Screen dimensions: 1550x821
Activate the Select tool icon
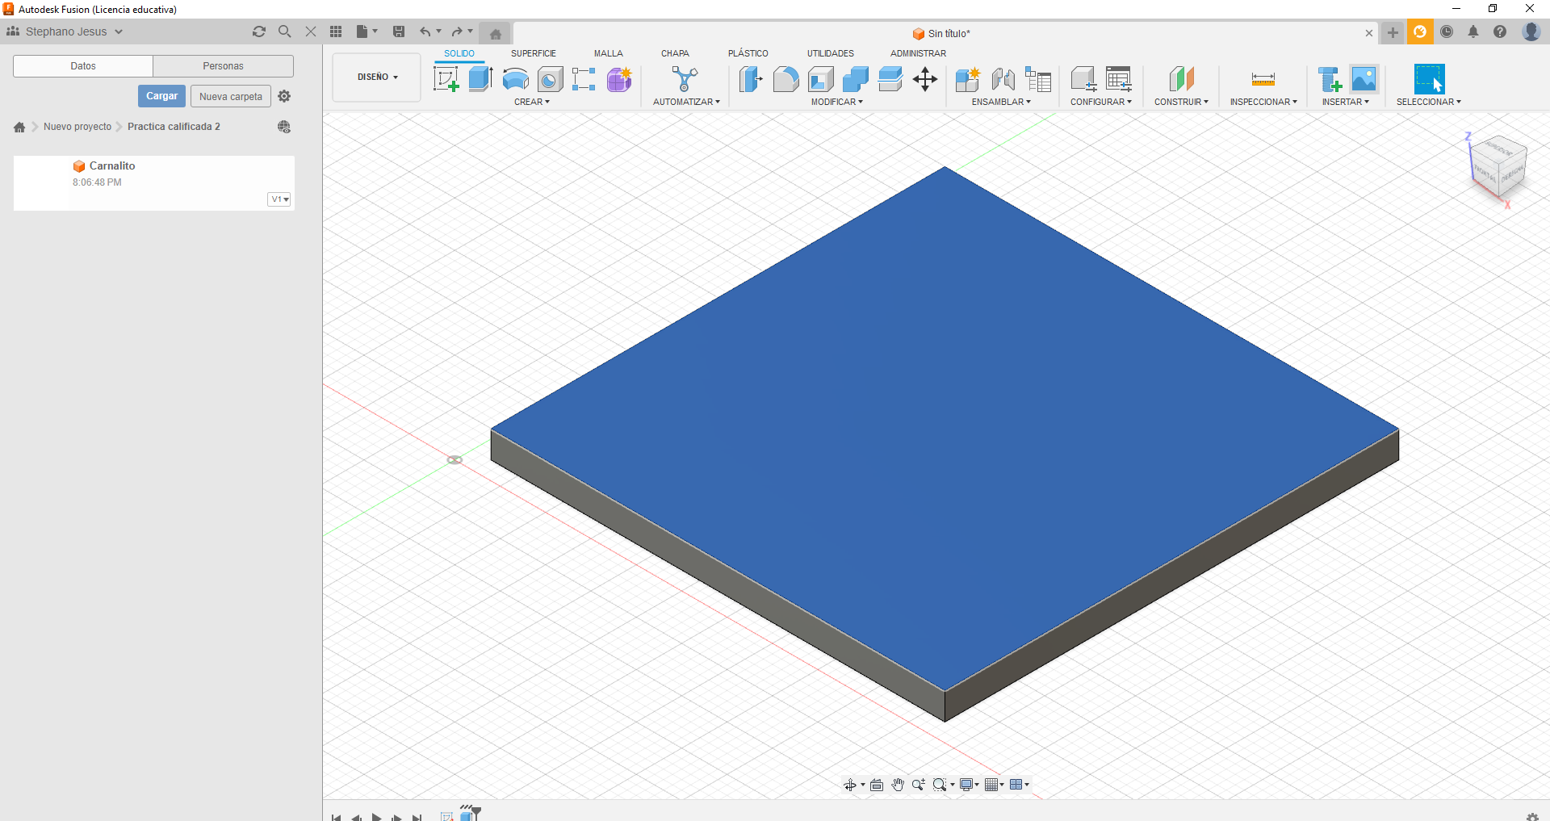[x=1429, y=79]
